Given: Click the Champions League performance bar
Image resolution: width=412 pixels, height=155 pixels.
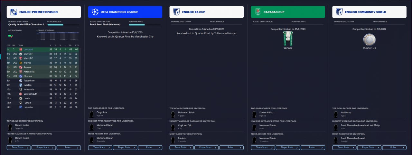Looking at the screenshot, I should [145, 25].
